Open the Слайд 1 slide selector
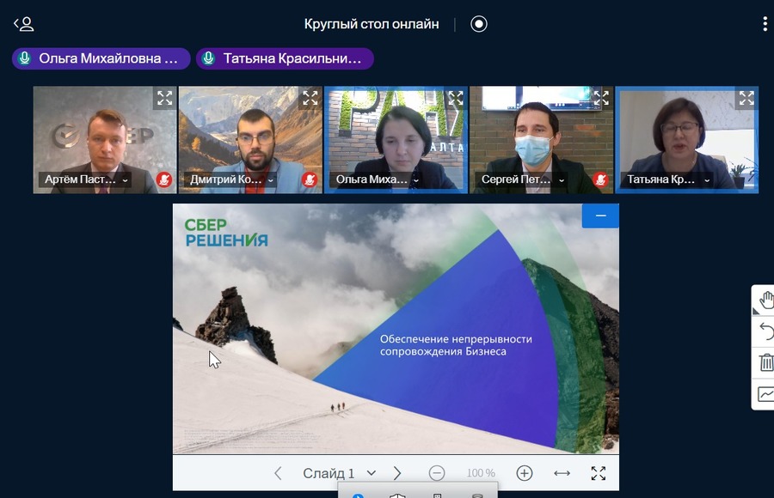 pos(339,473)
